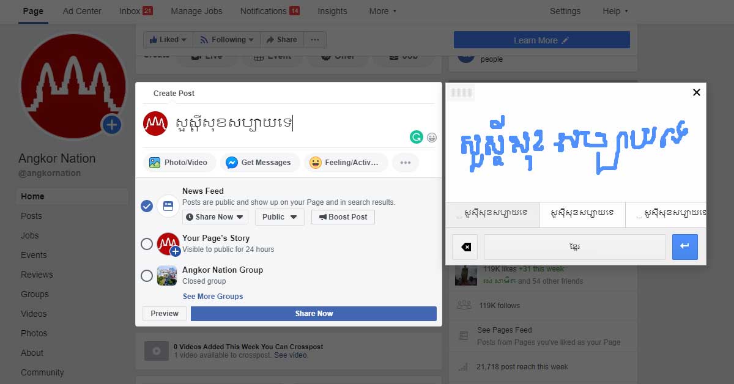734x384 pixels.
Task: Select News Feed checkmark option
Action: pyautogui.click(x=147, y=206)
